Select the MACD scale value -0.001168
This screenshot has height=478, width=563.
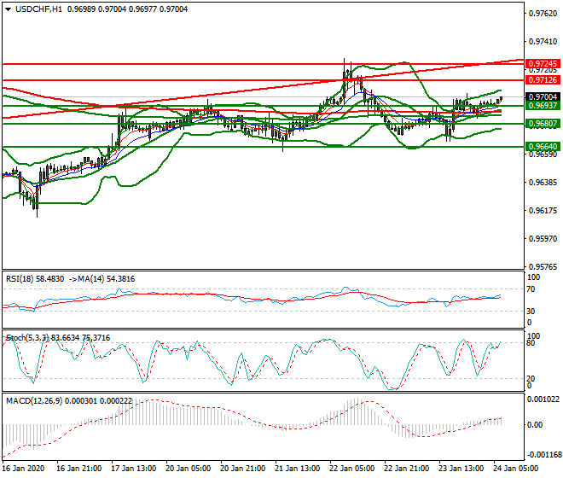[543, 455]
